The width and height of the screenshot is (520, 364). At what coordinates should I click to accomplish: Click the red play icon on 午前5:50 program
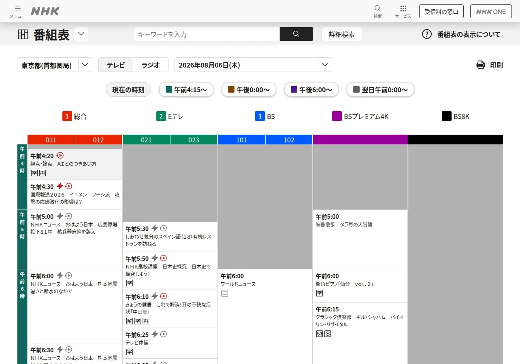163,258
